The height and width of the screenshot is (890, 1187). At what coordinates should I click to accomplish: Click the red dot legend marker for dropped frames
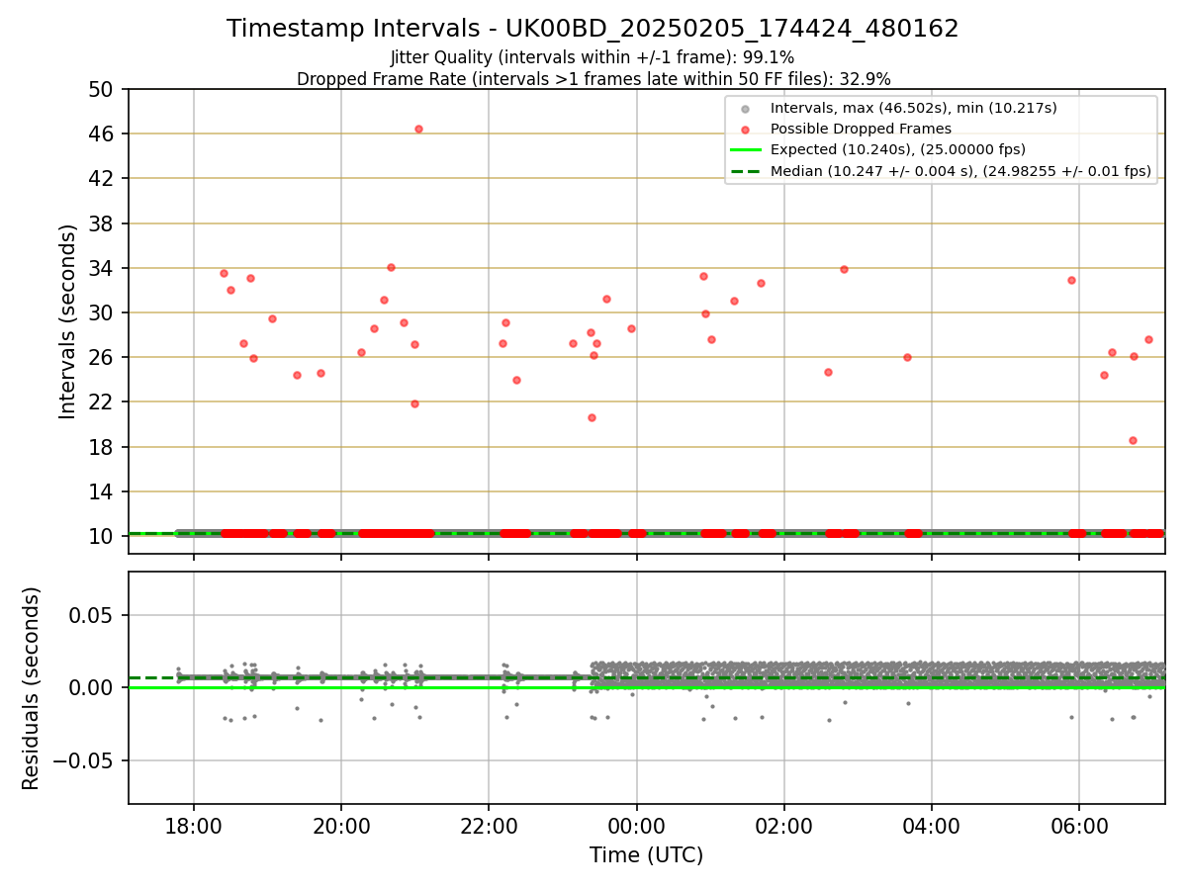click(746, 129)
